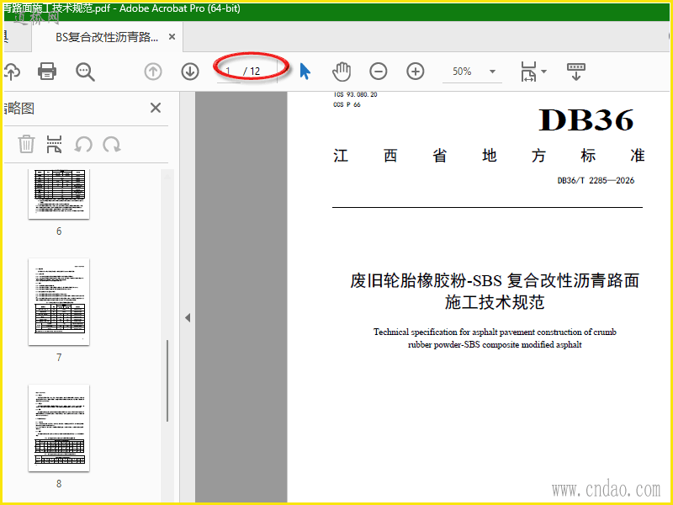Click the fit page width icon
Image resolution: width=673 pixels, height=505 pixels.
(528, 72)
